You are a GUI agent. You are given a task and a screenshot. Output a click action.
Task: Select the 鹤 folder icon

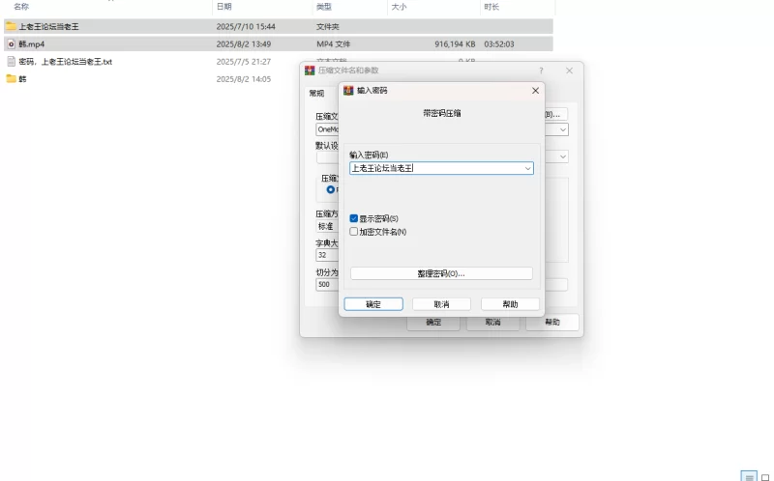[x=11, y=78]
